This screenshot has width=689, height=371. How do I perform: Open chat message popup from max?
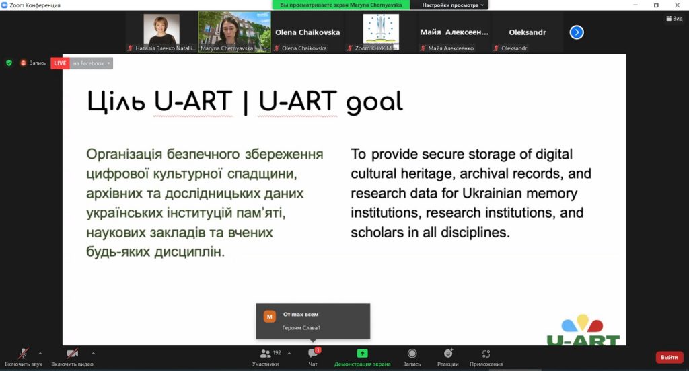click(313, 321)
